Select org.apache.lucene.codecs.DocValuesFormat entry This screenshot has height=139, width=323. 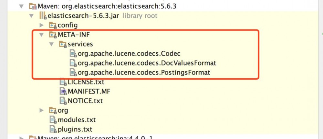(146, 63)
